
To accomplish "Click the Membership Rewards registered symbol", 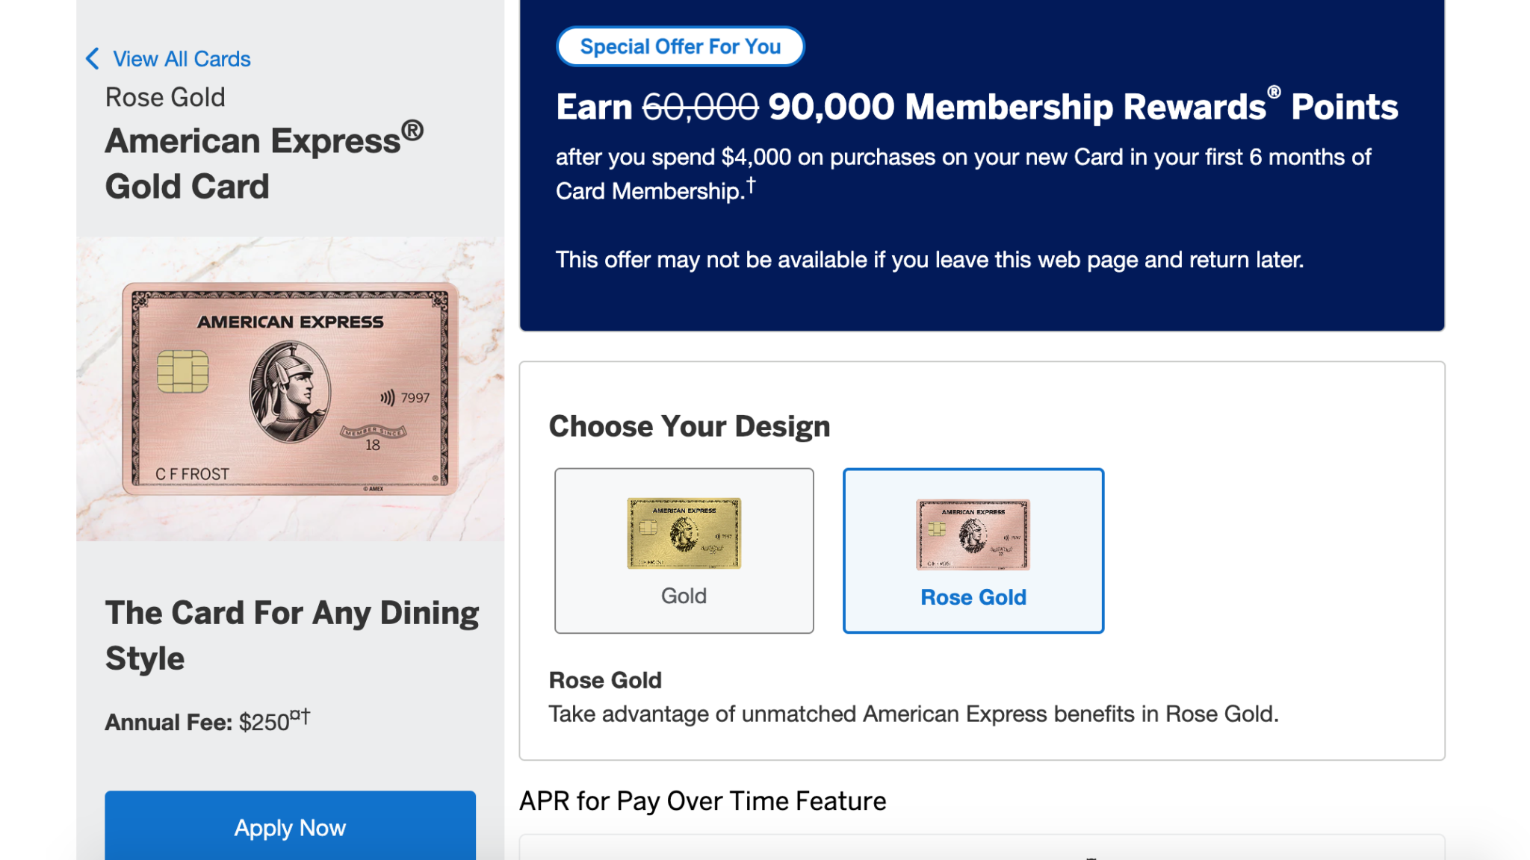I will (1275, 93).
